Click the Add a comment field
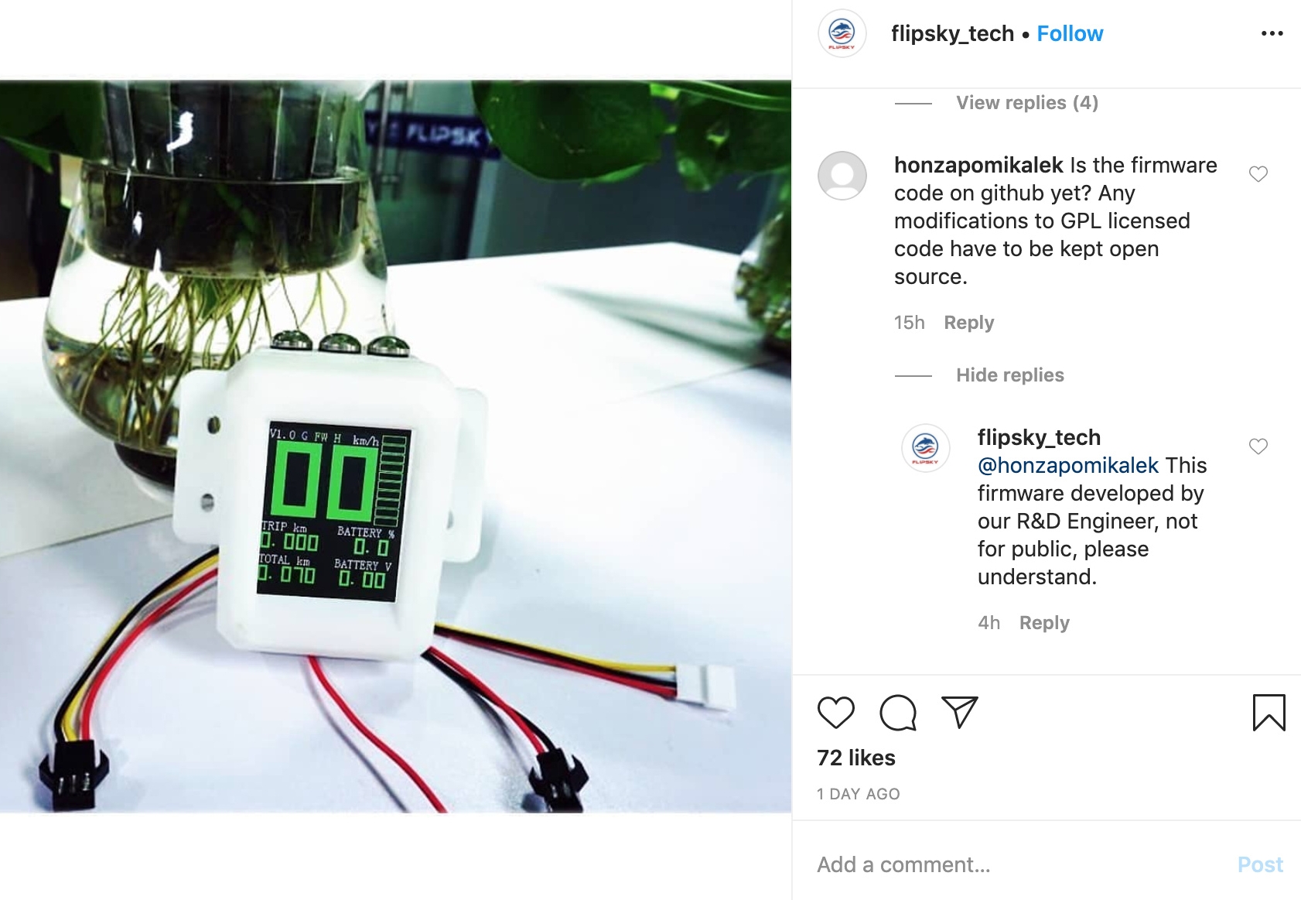1301x900 pixels. [1021, 864]
